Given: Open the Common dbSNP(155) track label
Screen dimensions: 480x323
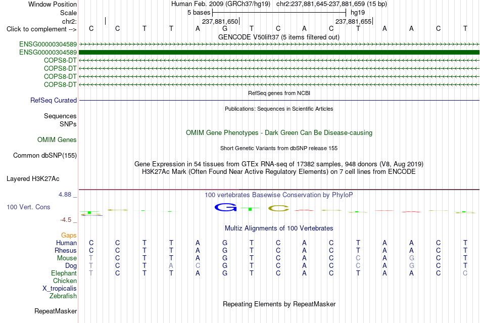Looking at the screenshot, I should click(44, 156).
